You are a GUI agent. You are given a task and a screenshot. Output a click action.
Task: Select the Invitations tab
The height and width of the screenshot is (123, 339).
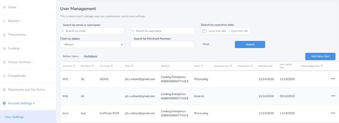point(91,56)
